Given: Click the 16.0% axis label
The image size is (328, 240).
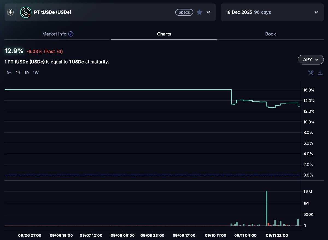Looking at the screenshot, I should 309,90.
